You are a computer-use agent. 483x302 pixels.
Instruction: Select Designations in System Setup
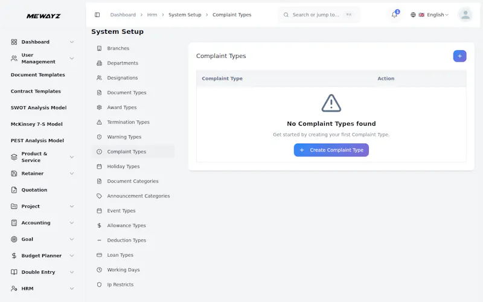tap(123, 78)
